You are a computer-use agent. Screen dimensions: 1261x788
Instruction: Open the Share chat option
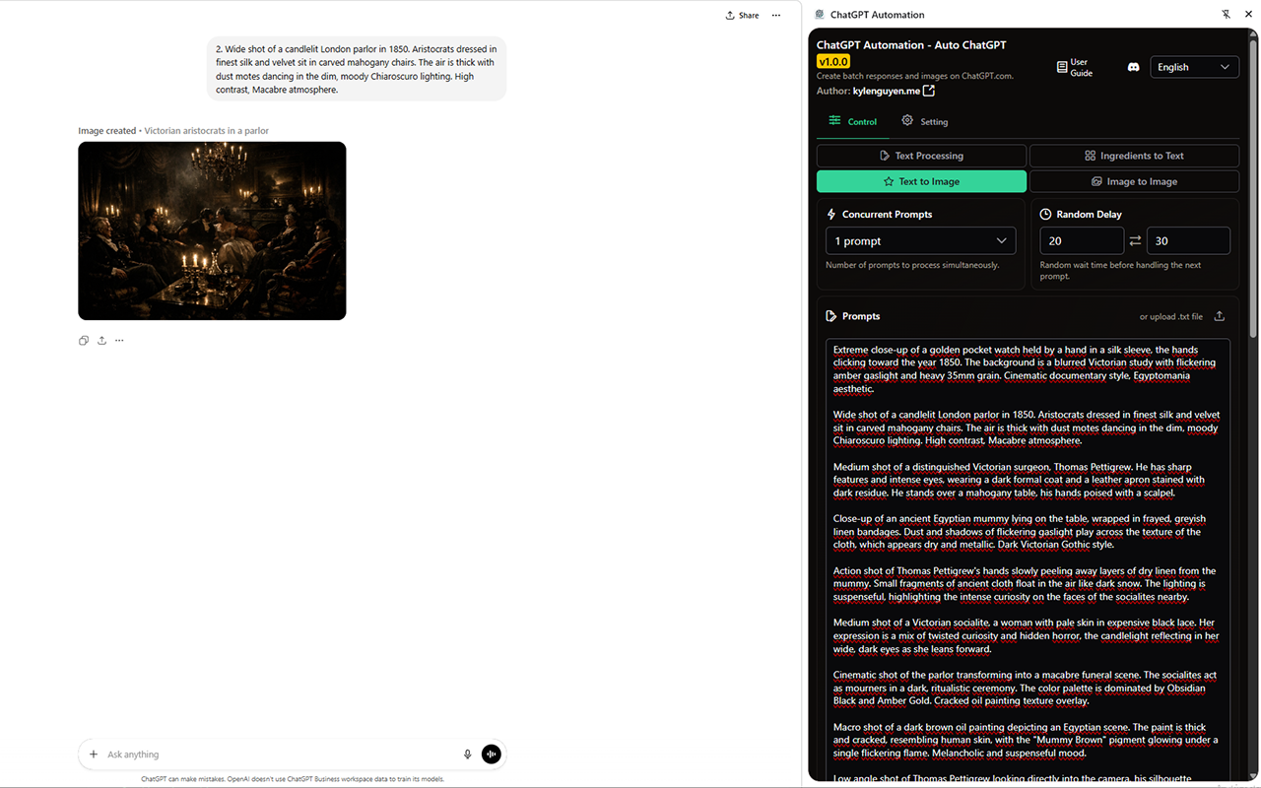coord(742,15)
